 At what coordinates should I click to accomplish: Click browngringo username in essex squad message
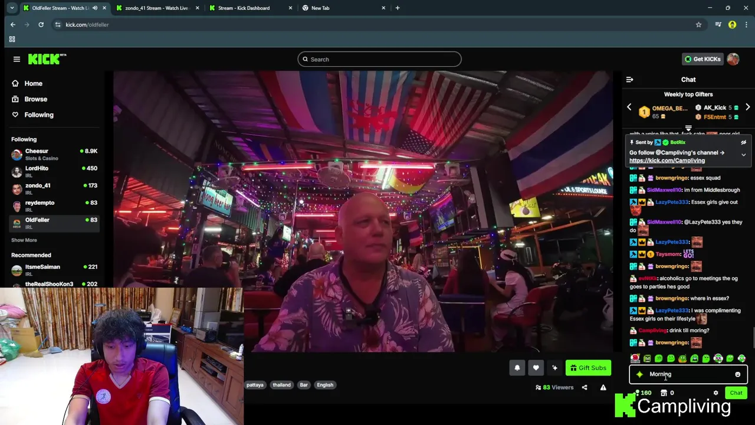pos(671,178)
